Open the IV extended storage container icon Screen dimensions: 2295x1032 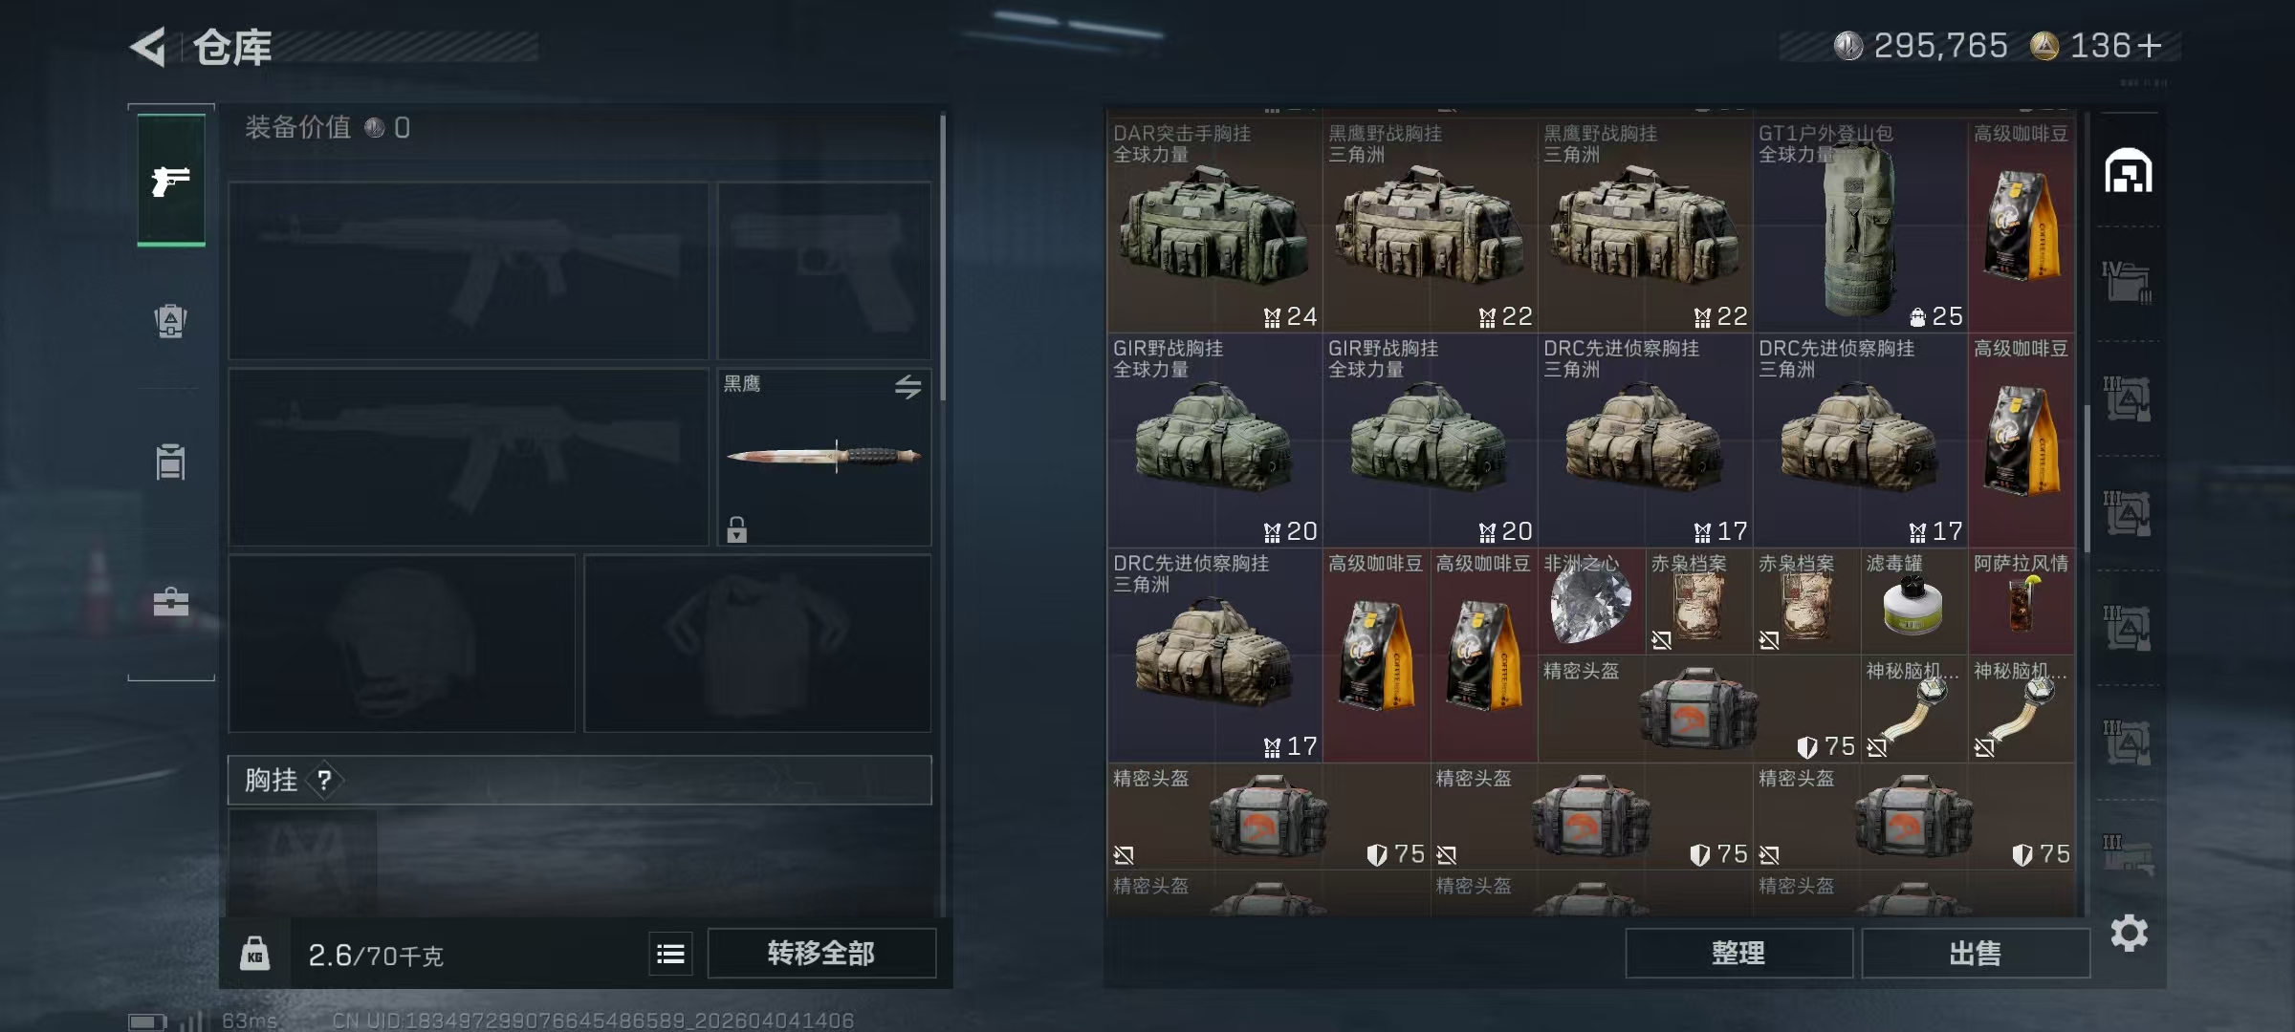point(2128,282)
